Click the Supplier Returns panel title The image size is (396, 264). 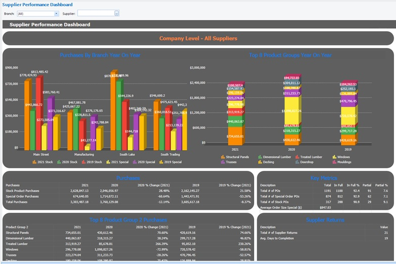[325, 220]
